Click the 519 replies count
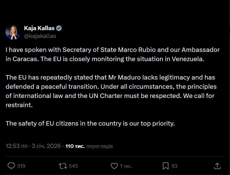Screen dimensions: 230x175 (21, 166)
